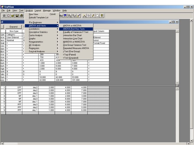Open the Layout menu
The image size is (194, 145).
click(x=38, y=10)
